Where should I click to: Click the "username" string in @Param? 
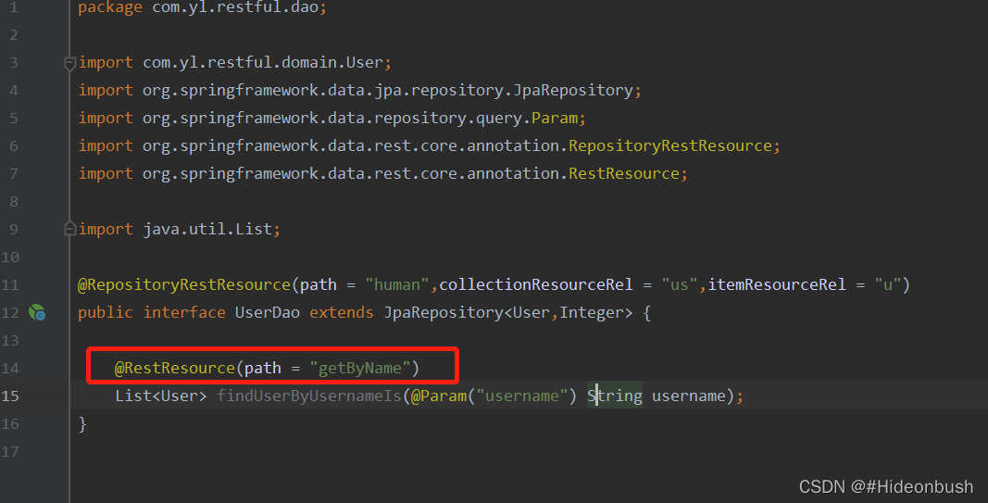pos(521,396)
